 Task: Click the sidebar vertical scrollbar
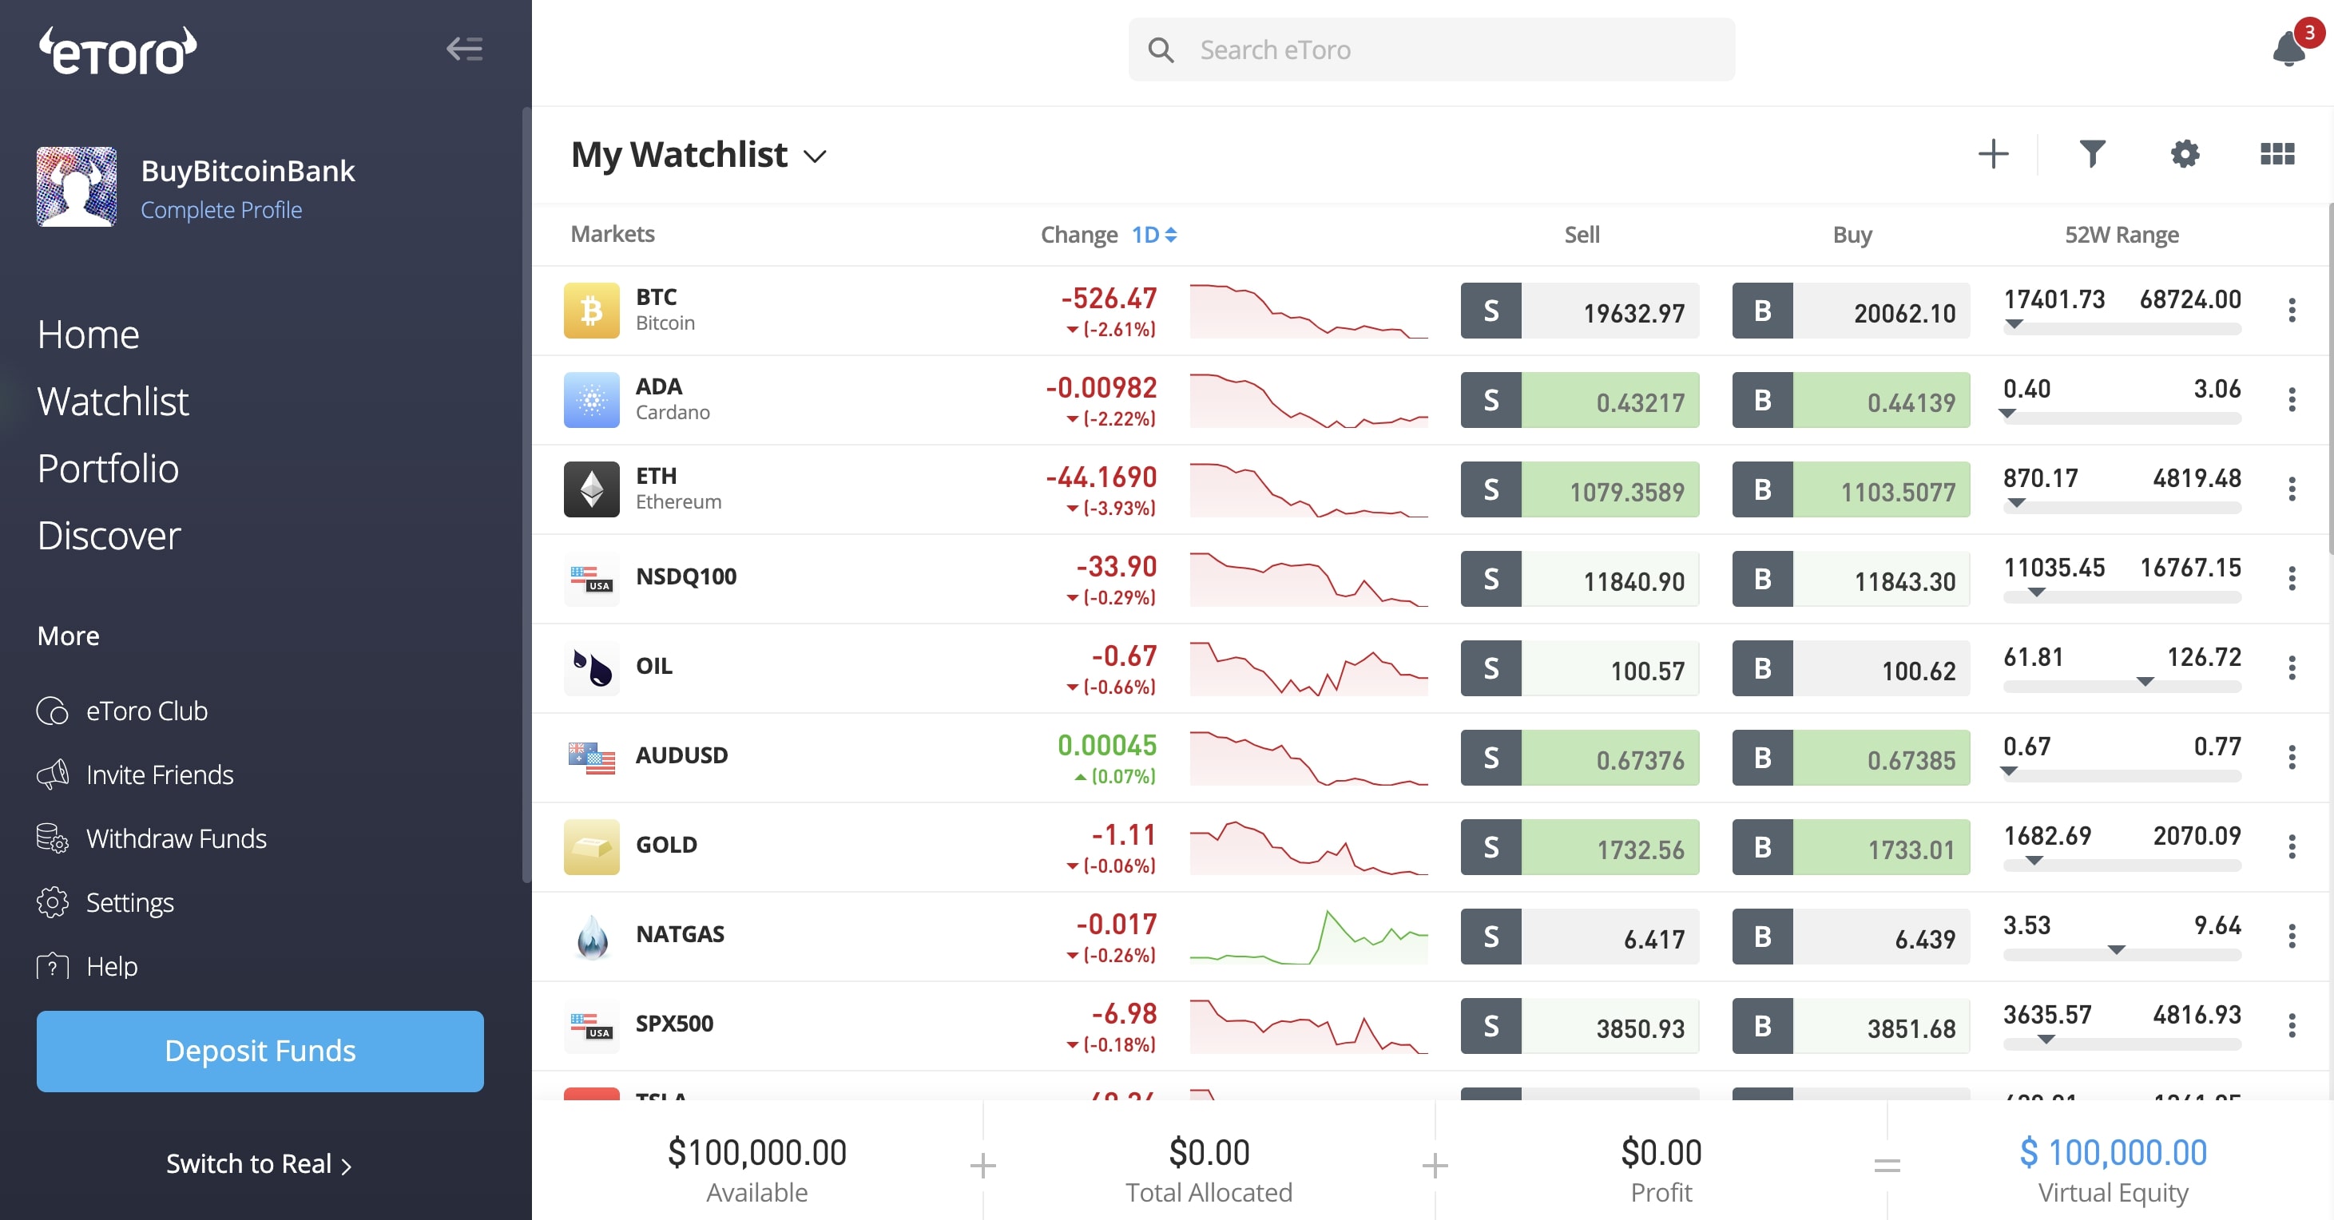tap(526, 493)
